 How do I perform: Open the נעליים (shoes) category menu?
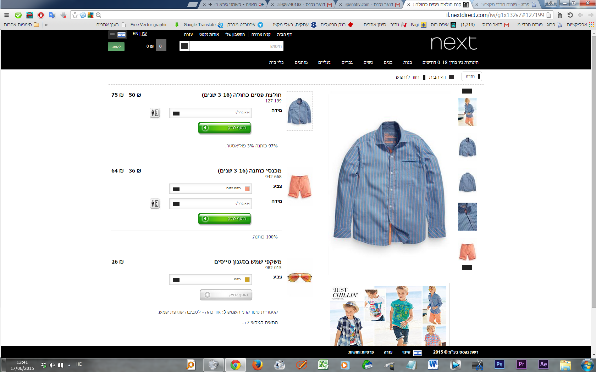click(324, 63)
